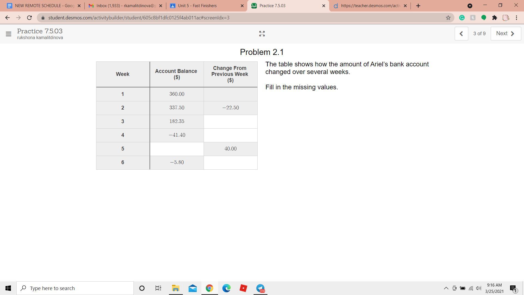The image size is (524, 295).
Task: Click the Next button
Action: (505, 34)
